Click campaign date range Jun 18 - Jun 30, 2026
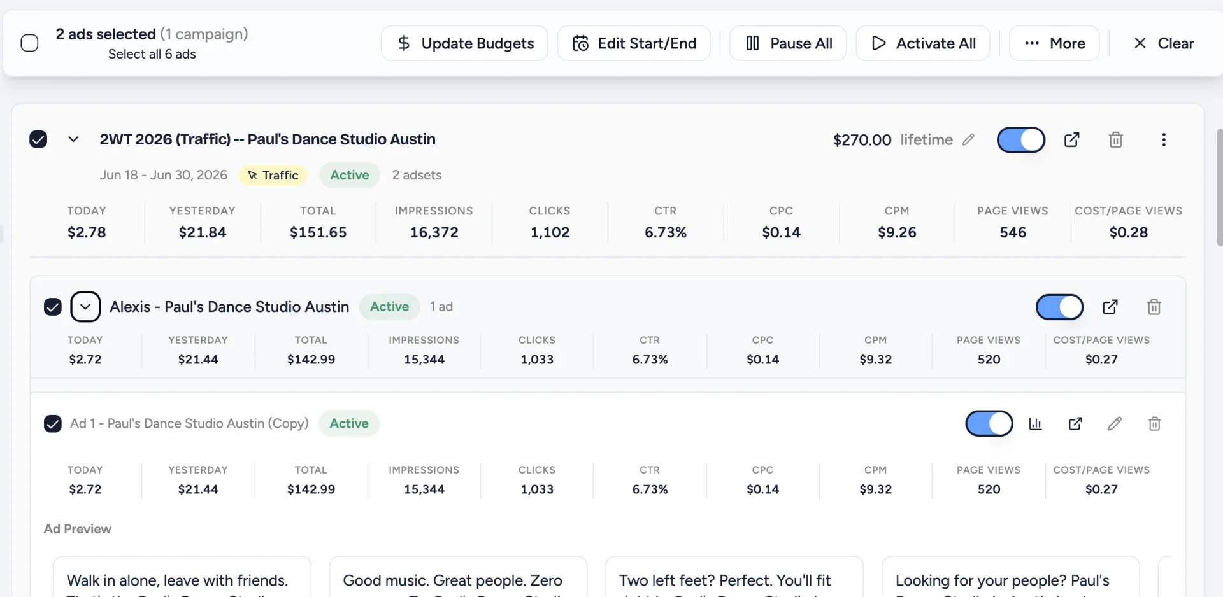This screenshot has height=597, width=1223. pos(163,175)
